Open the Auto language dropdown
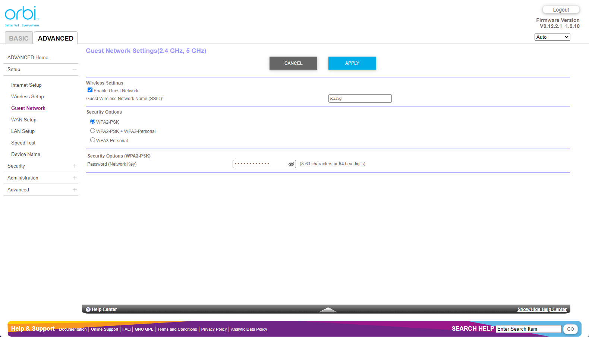 (552, 37)
